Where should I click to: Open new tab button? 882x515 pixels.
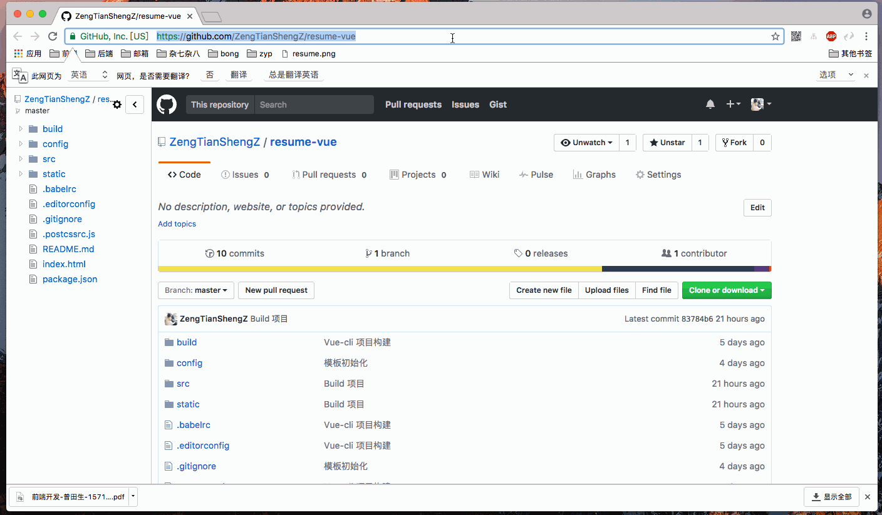[x=212, y=17]
